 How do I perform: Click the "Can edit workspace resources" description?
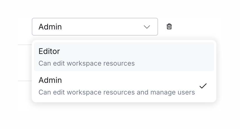click(86, 63)
